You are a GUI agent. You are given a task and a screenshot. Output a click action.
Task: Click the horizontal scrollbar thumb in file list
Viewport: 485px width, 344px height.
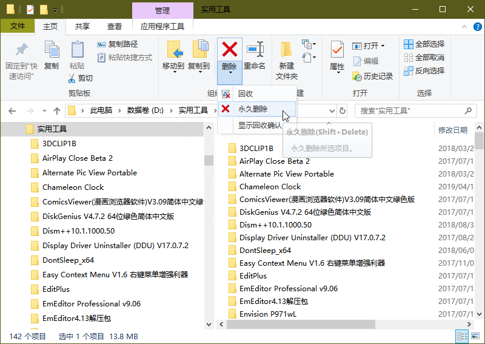coord(301,324)
